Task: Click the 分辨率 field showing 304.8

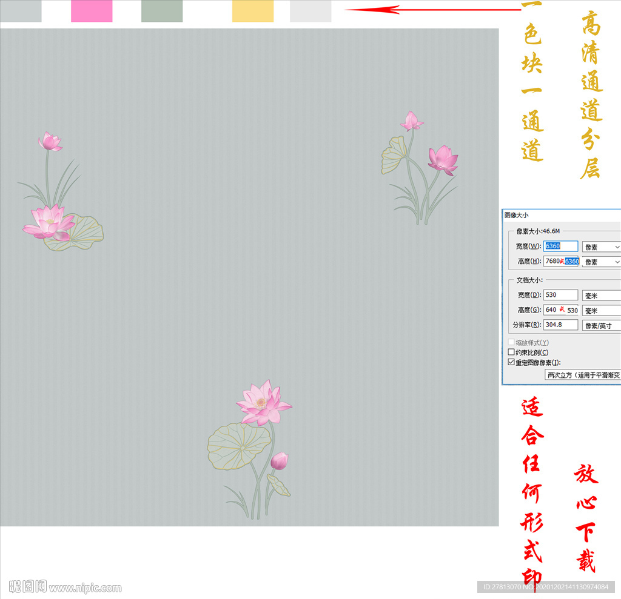Action: [560, 325]
